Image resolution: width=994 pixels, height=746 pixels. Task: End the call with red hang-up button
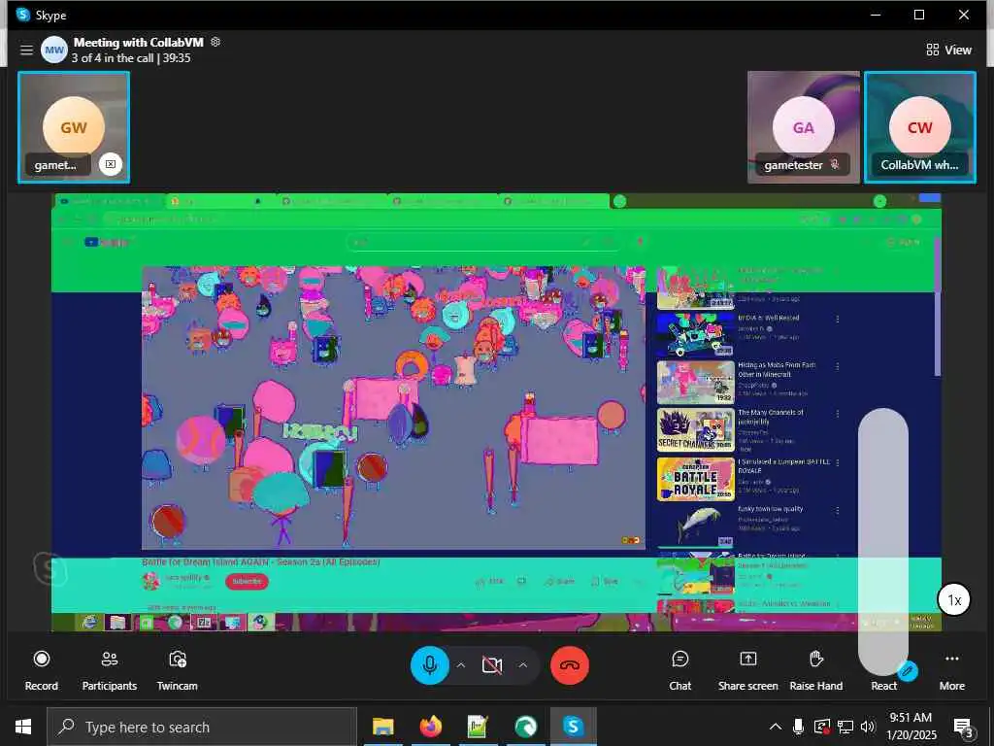(569, 664)
